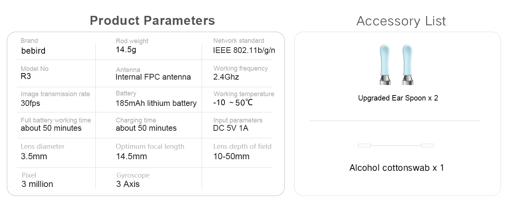506x210 pixels.
Task: Click the left blue ear spoon image
Action: 385,65
